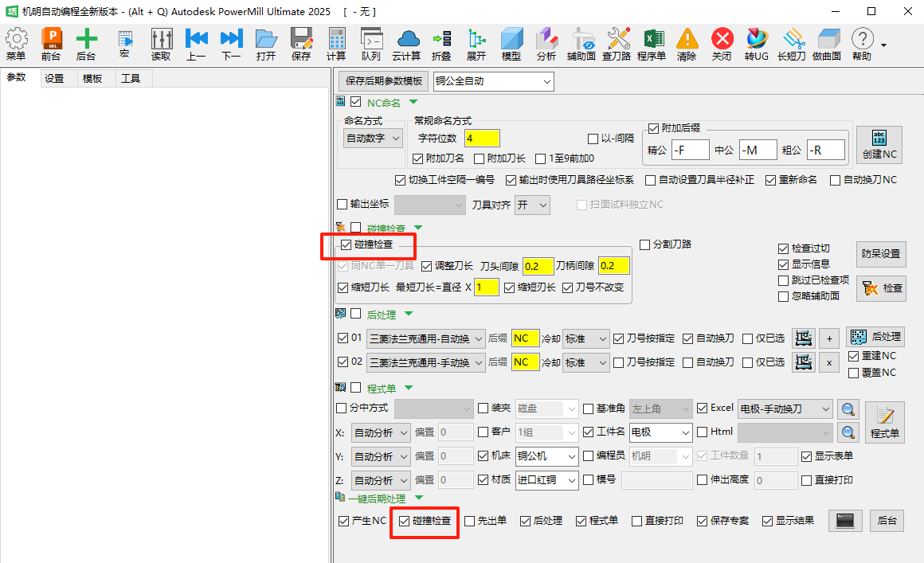
Task: Select the 转UG conversion icon
Action: coord(756,43)
